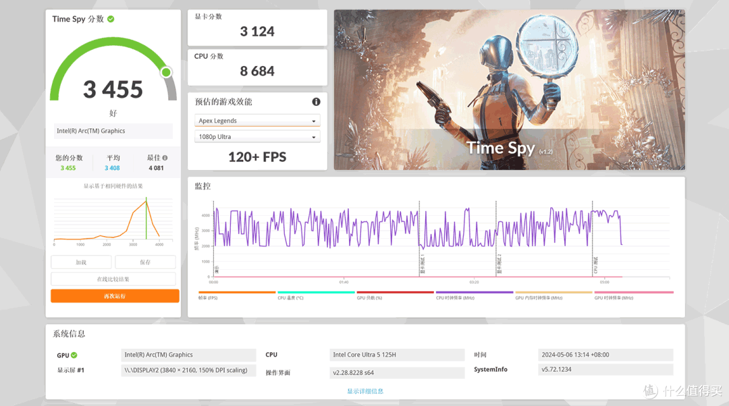Click the 120+ FPS estimate

[x=257, y=157]
